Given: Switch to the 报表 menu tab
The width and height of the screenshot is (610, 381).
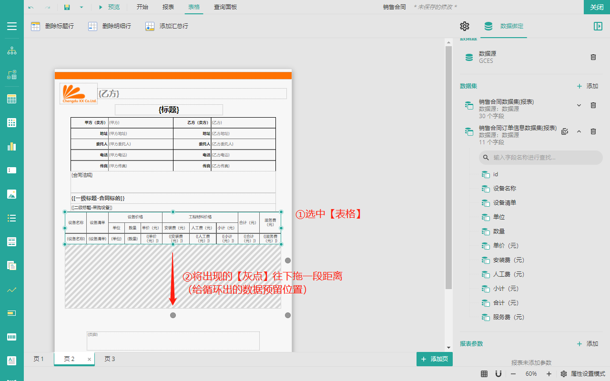Looking at the screenshot, I should tap(168, 7).
